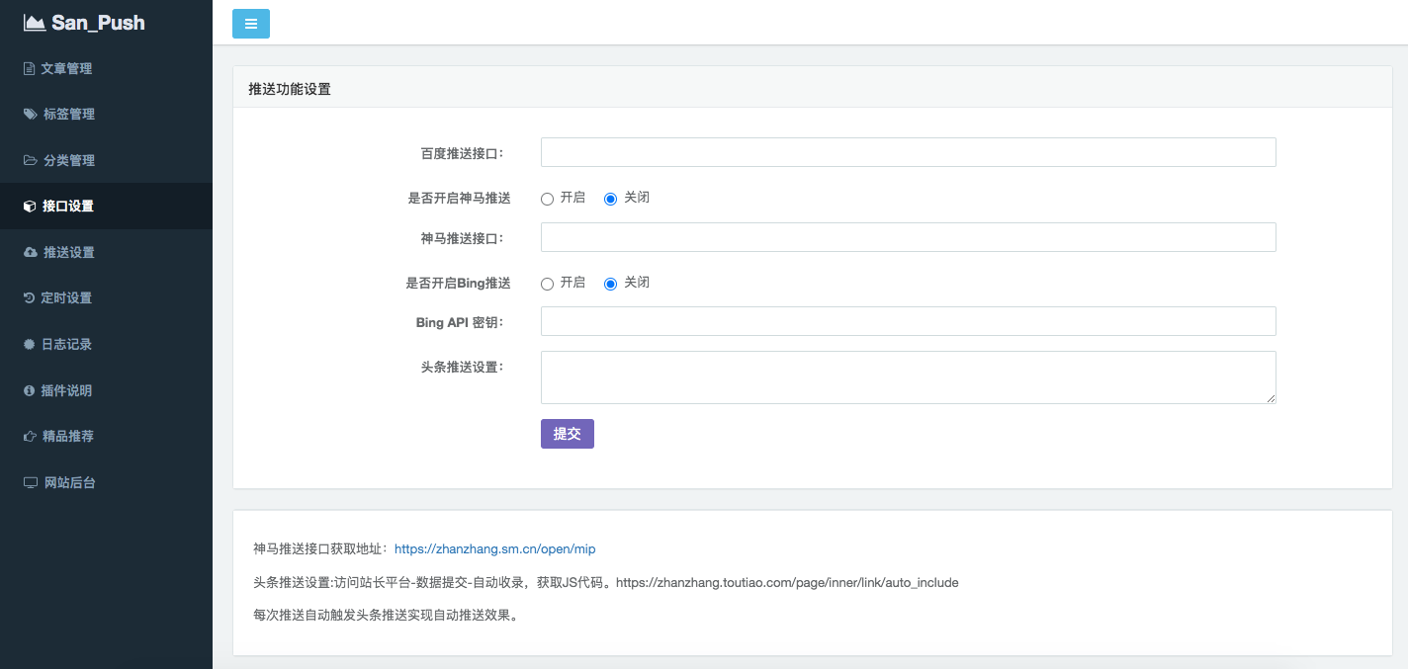Select 关闭 for Bing推送

611,284
